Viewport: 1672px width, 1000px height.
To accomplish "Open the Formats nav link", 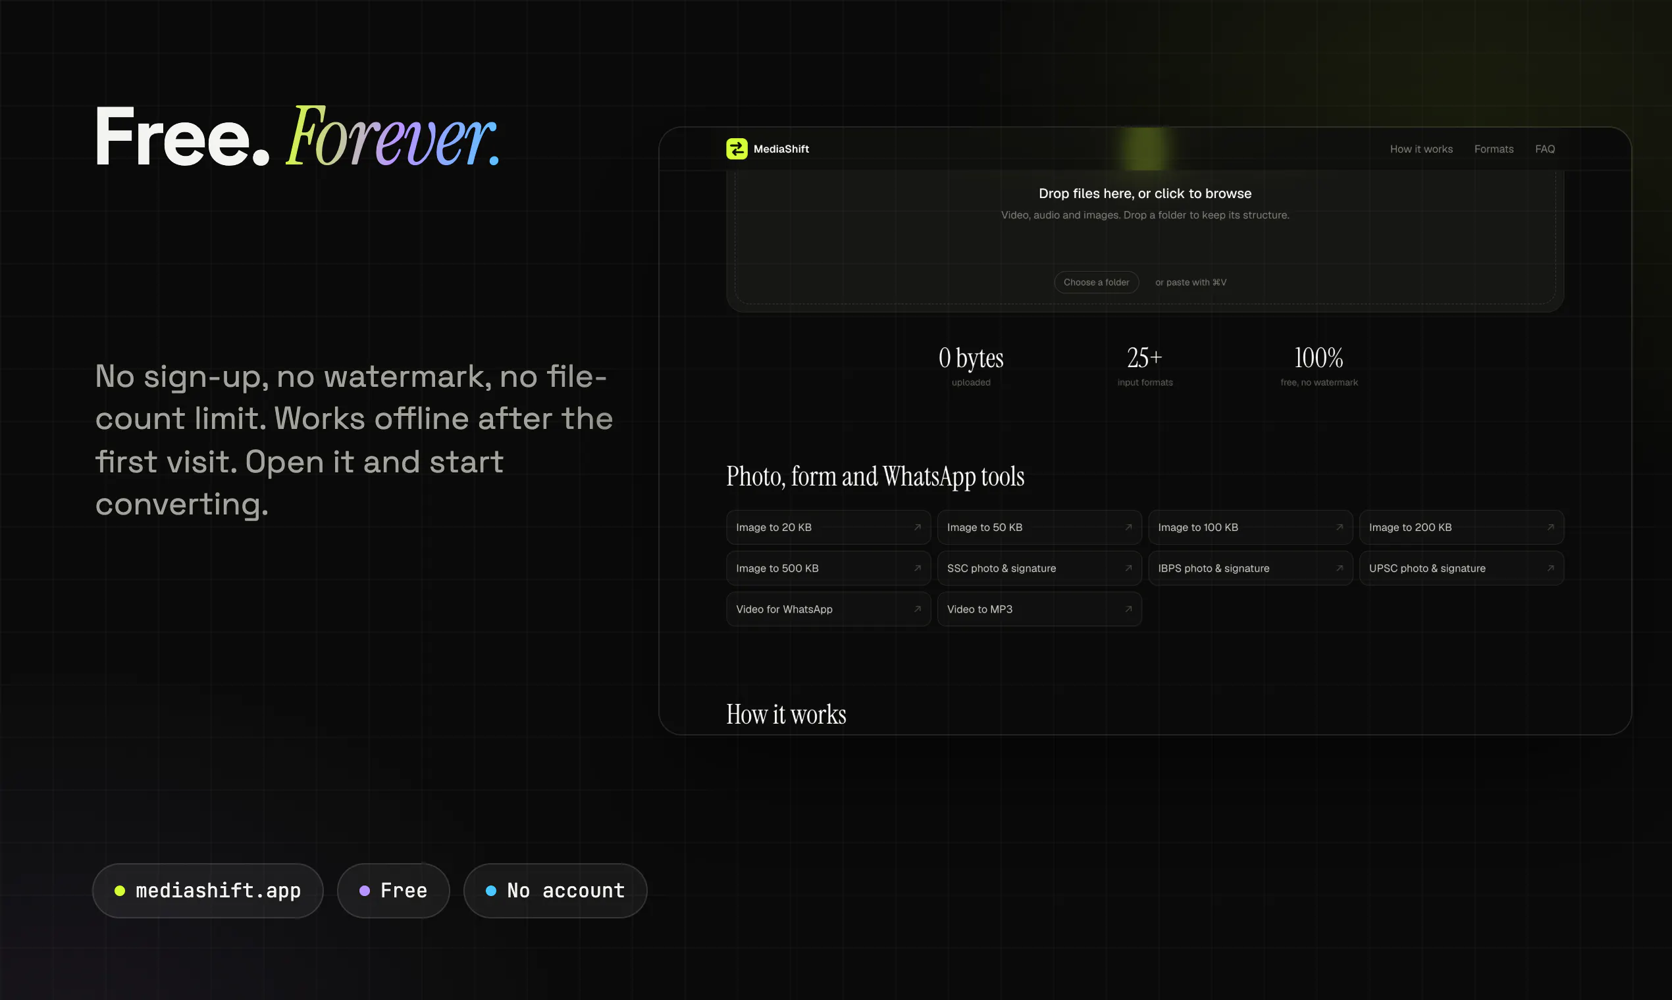I will coord(1494,149).
